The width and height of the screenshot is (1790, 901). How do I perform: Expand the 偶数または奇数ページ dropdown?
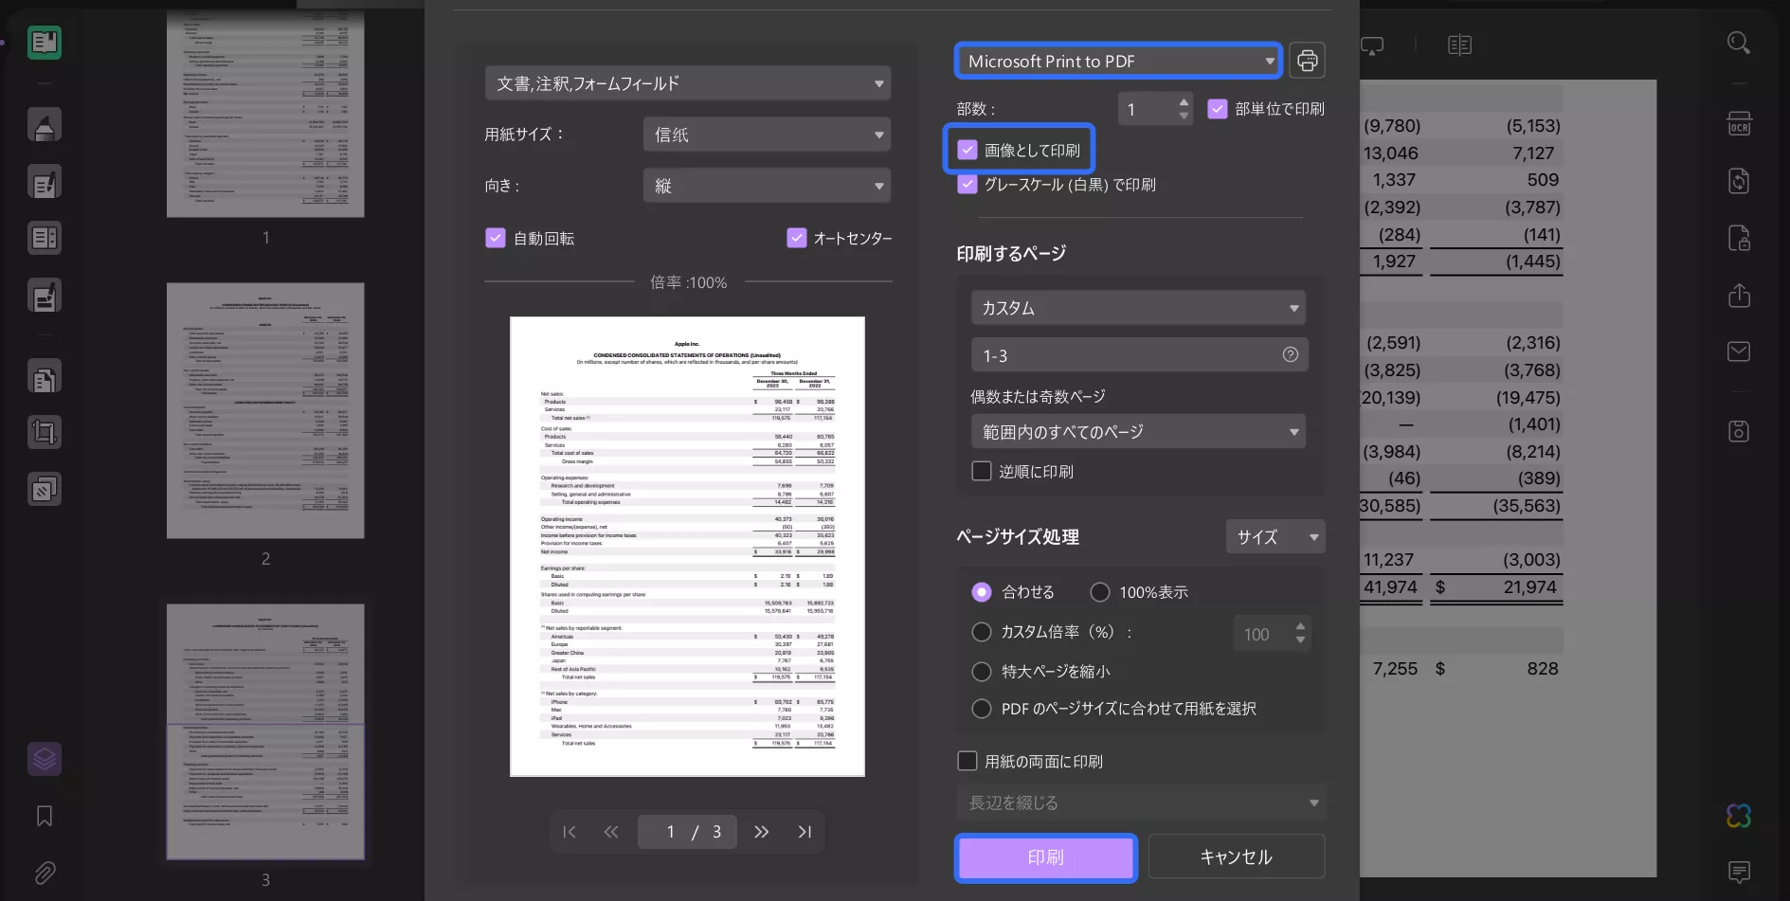[x=1137, y=431]
